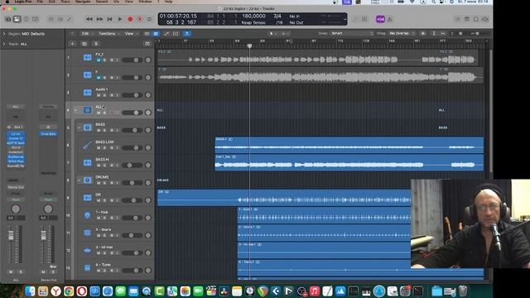Open the Drag No Overlap dropdown

click(x=402, y=33)
